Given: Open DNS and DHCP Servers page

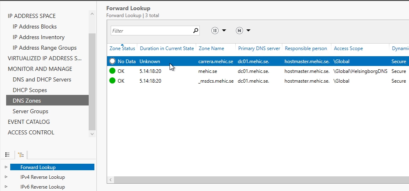Looking at the screenshot, I should (x=42, y=79).
